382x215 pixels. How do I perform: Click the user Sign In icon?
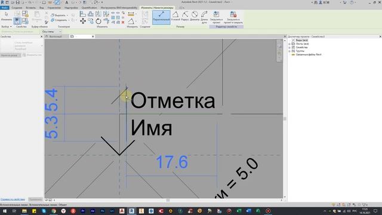point(321,2)
